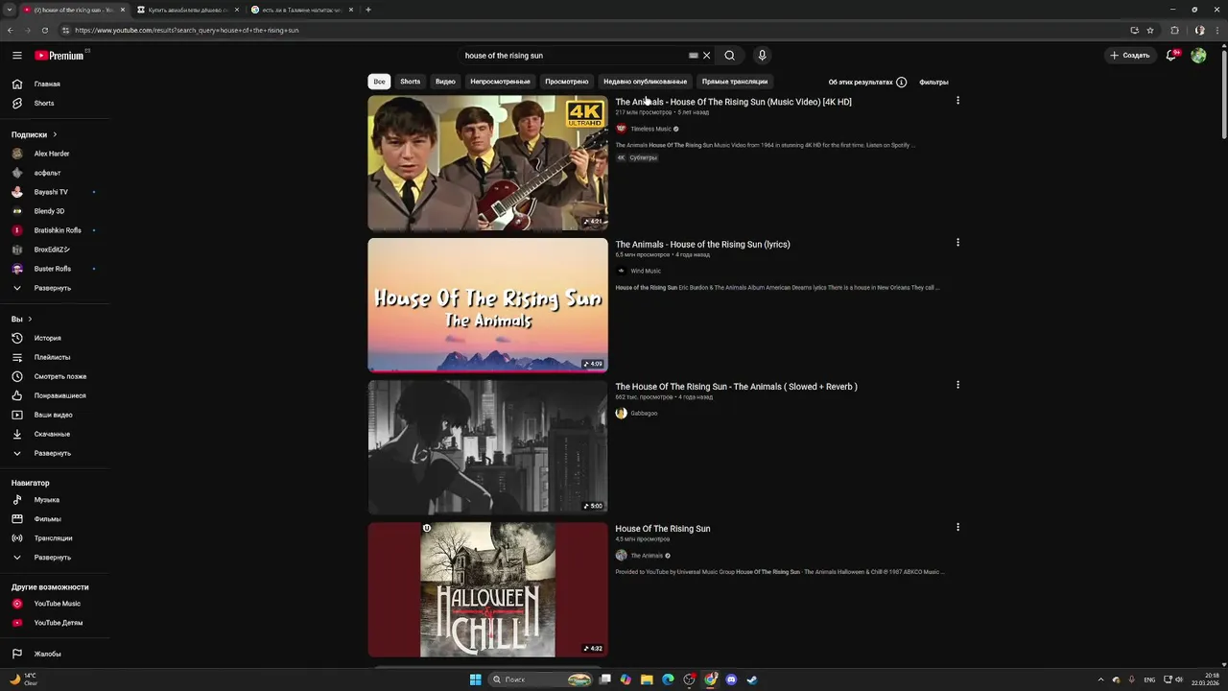Select Недавно опубликованные filter chip

tap(645, 82)
